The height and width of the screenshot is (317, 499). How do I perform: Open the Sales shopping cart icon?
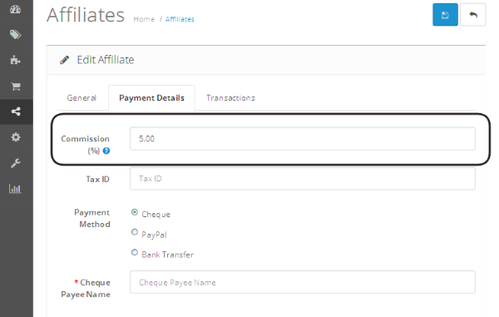pyautogui.click(x=16, y=86)
